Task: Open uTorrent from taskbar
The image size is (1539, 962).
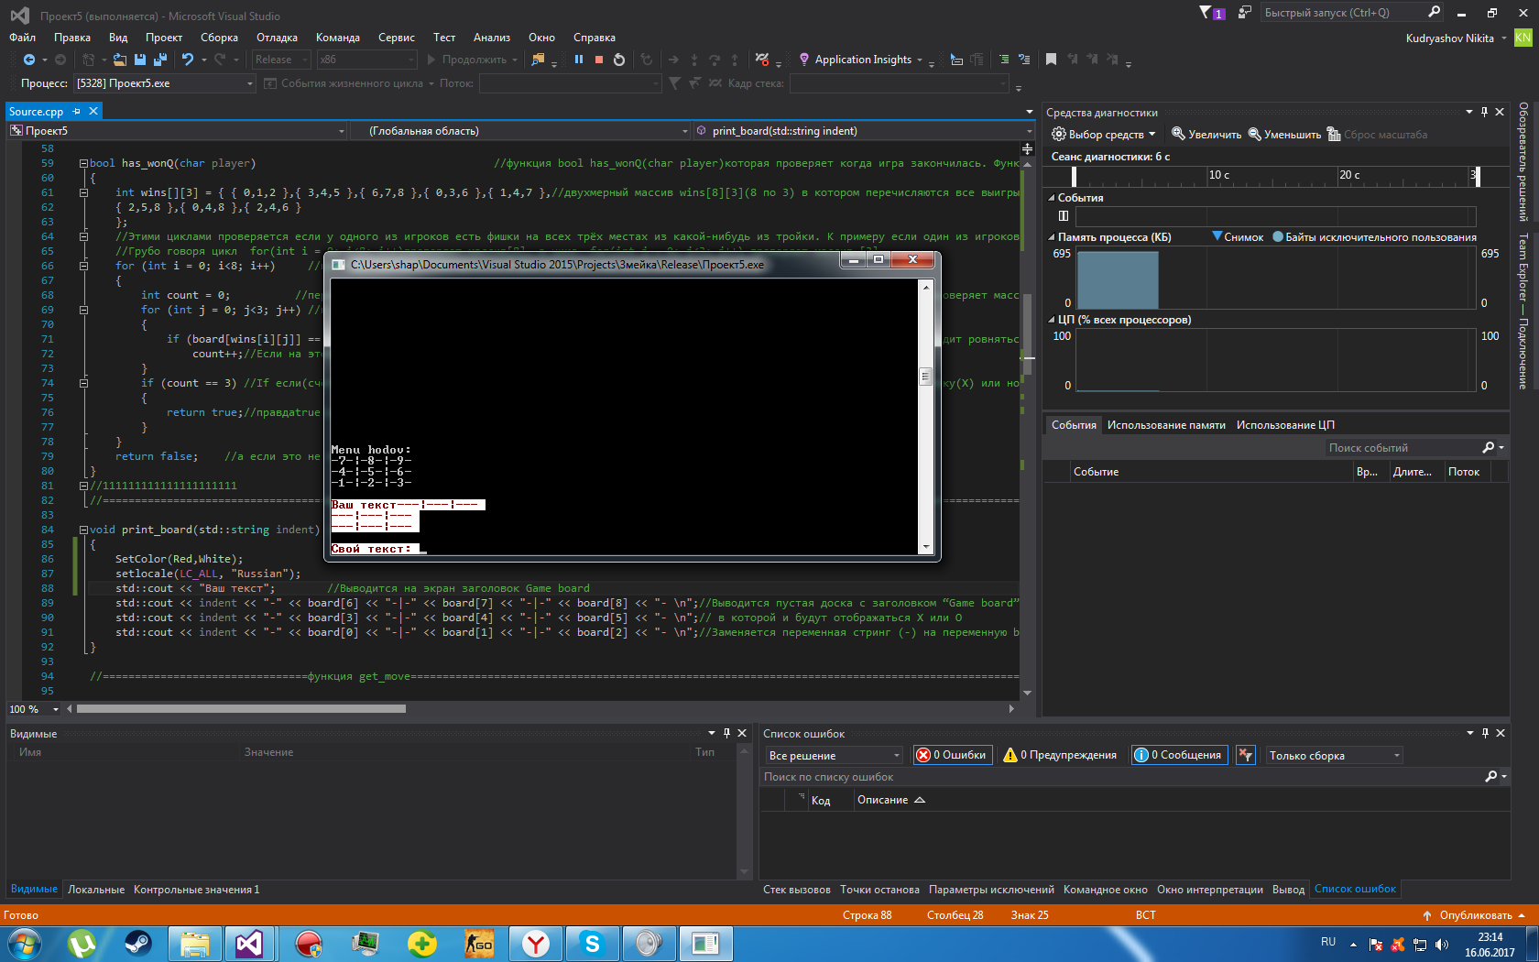Action: click(x=82, y=943)
